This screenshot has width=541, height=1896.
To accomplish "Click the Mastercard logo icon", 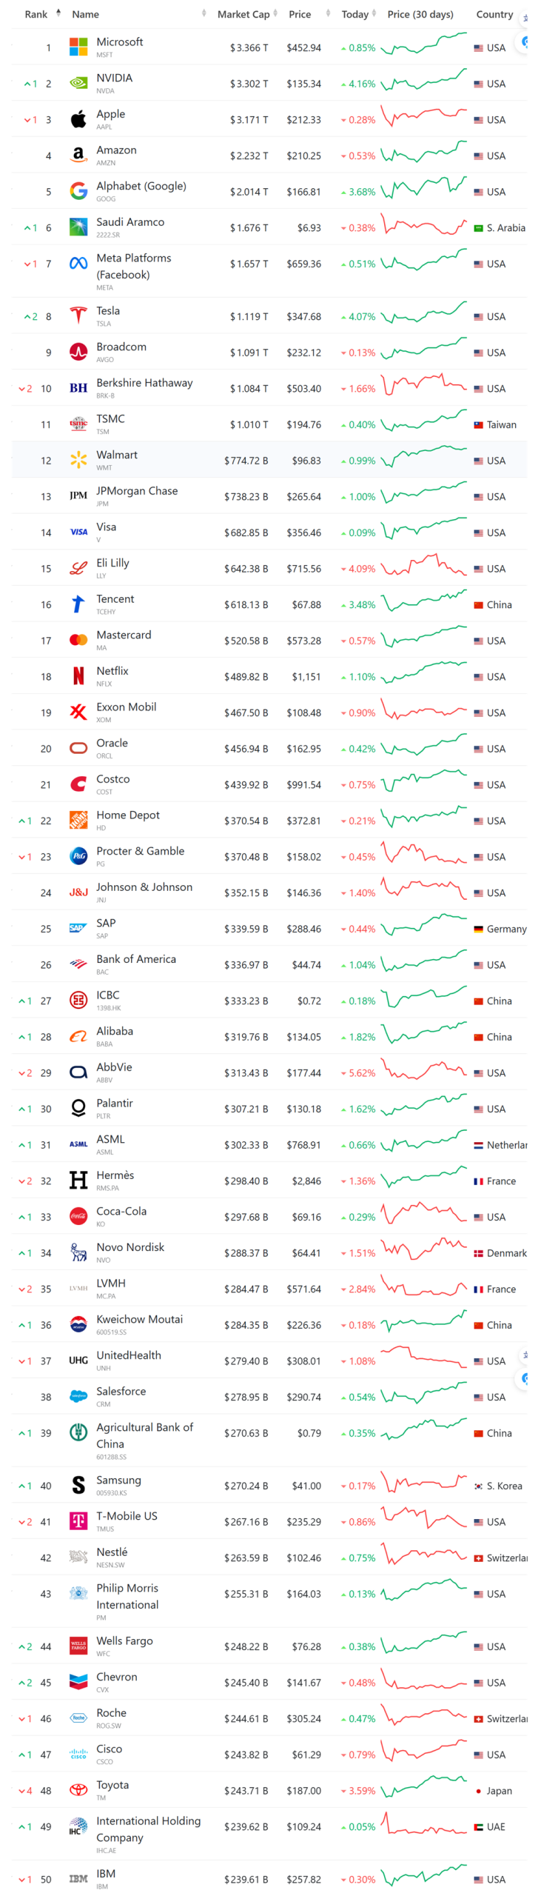I will [78, 641].
